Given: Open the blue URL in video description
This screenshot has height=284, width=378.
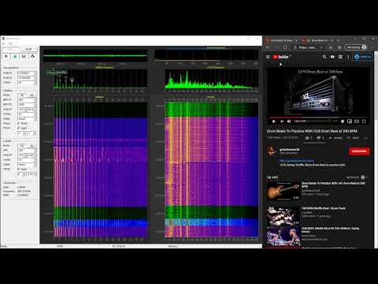Looking at the screenshot, I should 297,160.
